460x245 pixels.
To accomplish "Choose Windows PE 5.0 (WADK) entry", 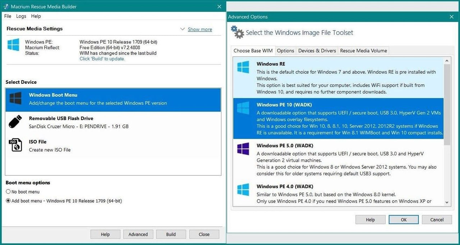I will pos(339,159).
